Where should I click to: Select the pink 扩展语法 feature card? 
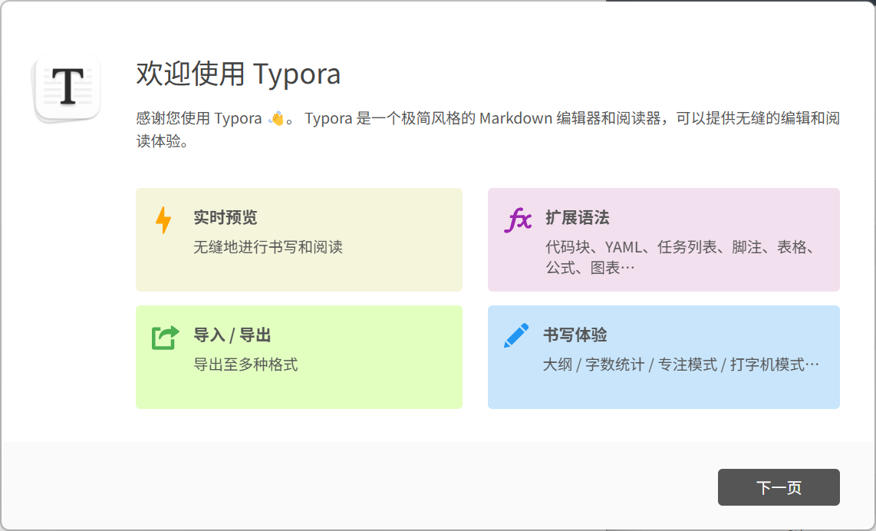pos(663,239)
